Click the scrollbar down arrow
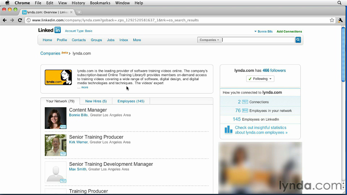The width and height of the screenshot is (347, 195). coord(343,188)
